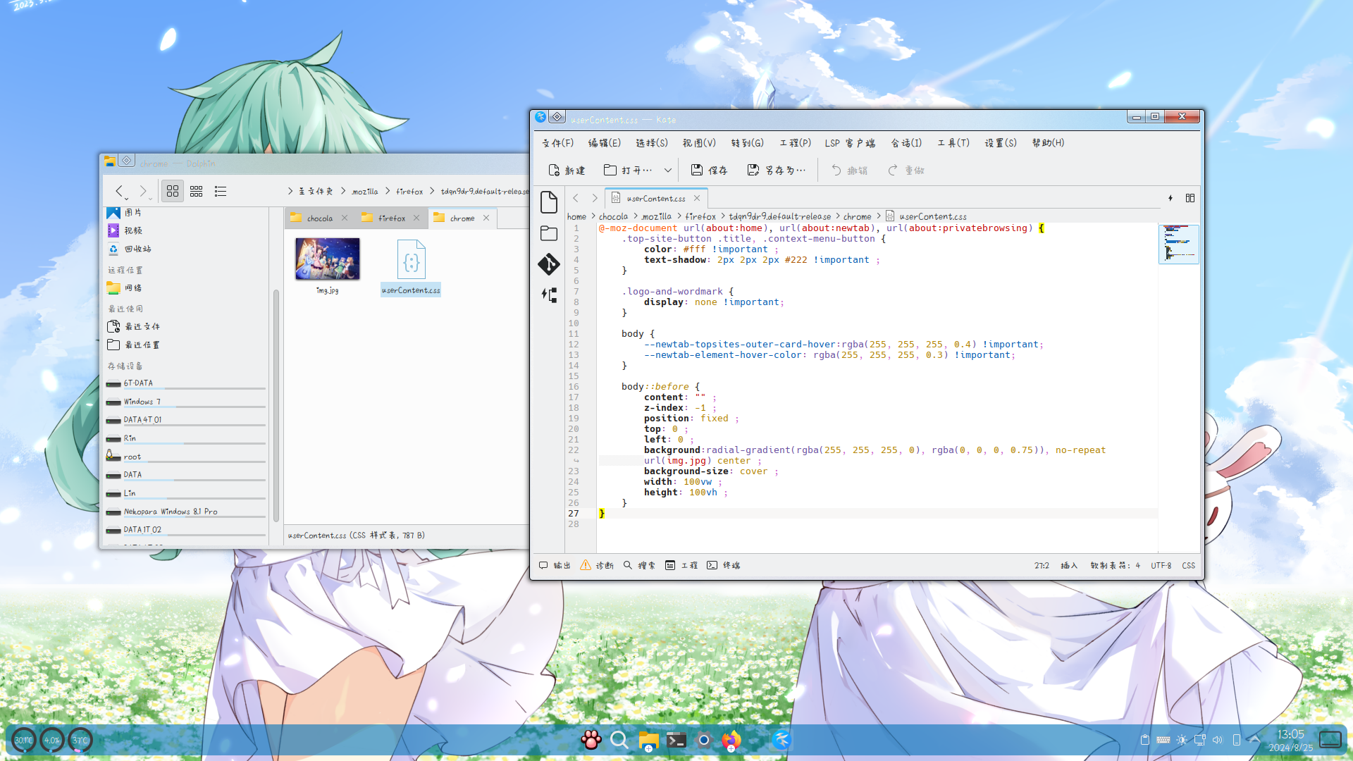Open the LSP 客户端 menu

850,142
